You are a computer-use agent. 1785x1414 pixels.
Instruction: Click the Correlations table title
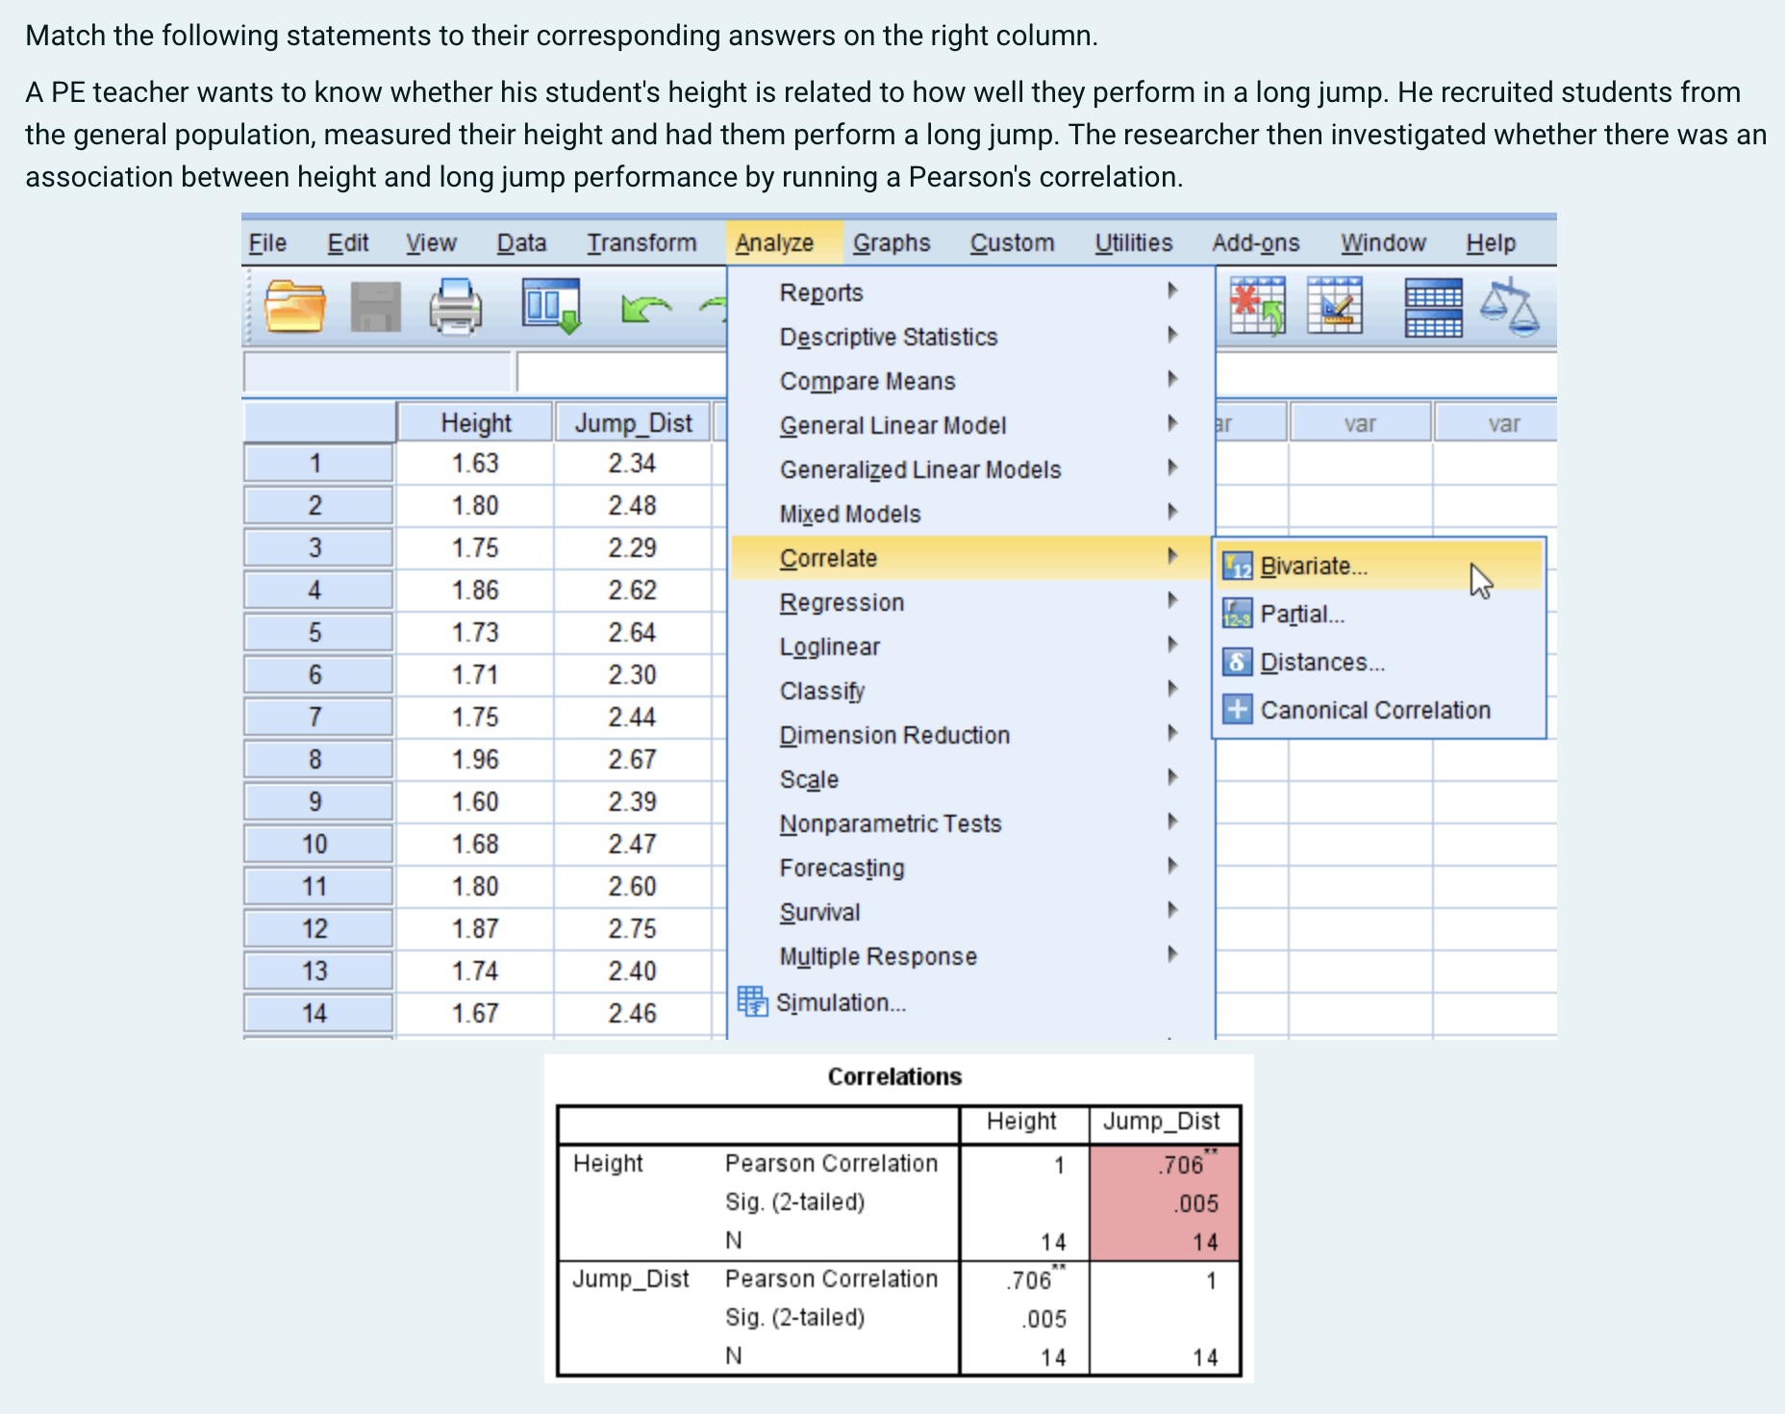click(894, 1076)
